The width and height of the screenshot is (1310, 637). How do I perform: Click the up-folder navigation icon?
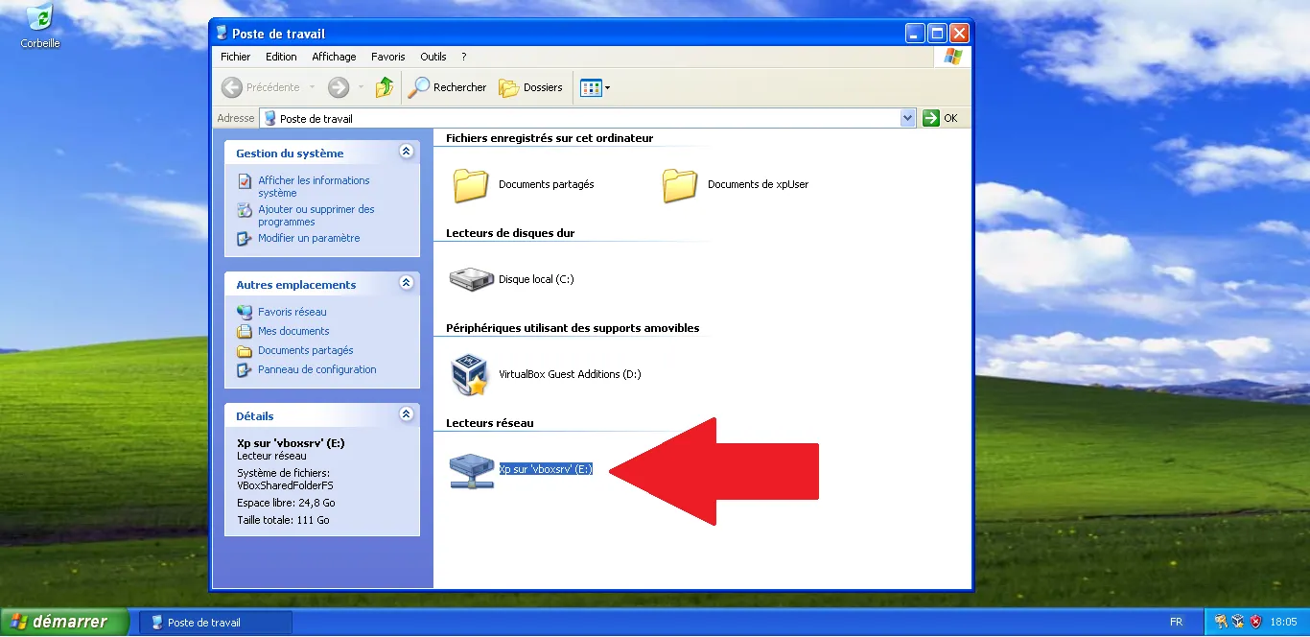(x=383, y=87)
